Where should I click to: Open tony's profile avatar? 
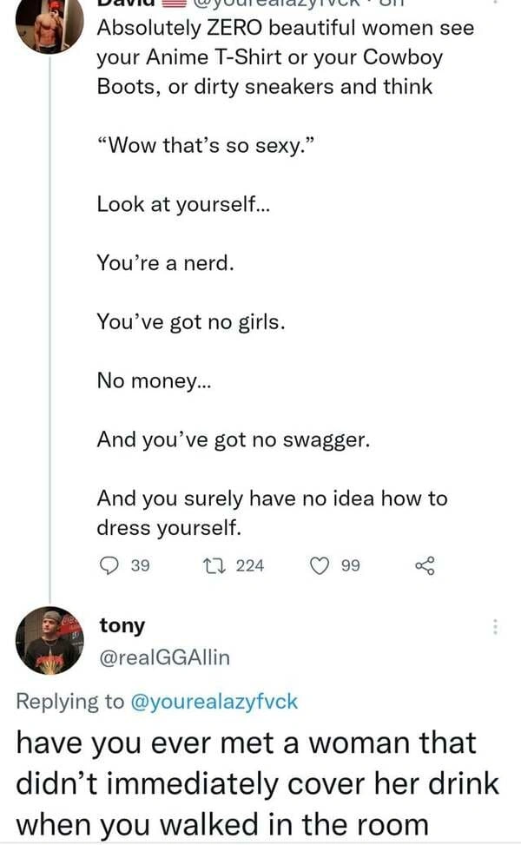(x=49, y=640)
